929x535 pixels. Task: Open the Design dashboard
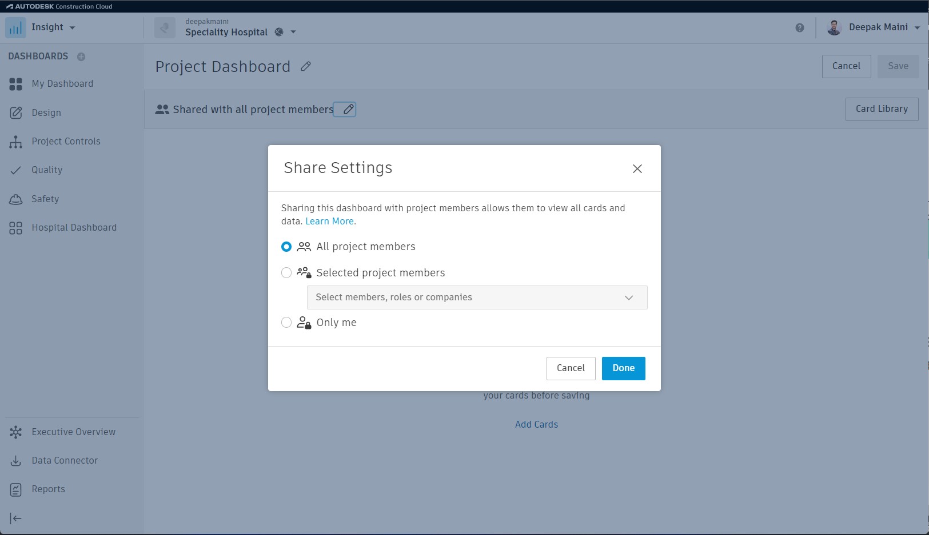point(46,113)
